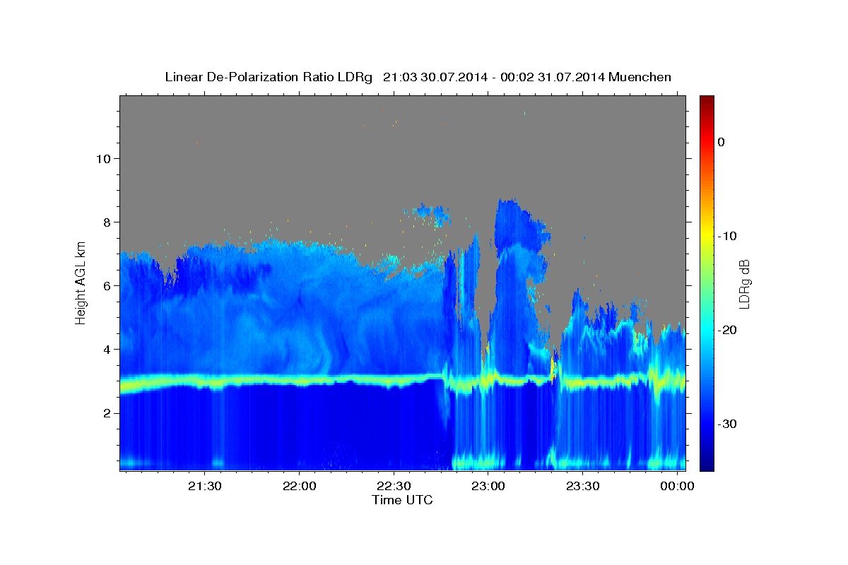Click the 22:30 time tick label
The height and width of the screenshot is (565, 848).
pos(394,487)
